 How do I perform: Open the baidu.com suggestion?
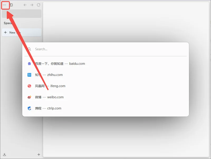click(x=106, y=64)
